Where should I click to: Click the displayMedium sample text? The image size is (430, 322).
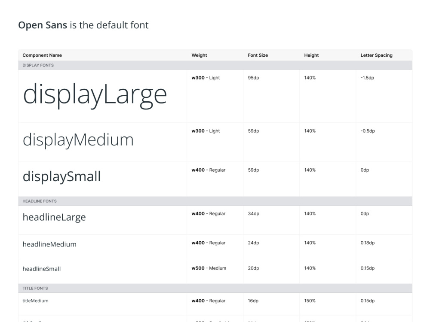(78, 140)
